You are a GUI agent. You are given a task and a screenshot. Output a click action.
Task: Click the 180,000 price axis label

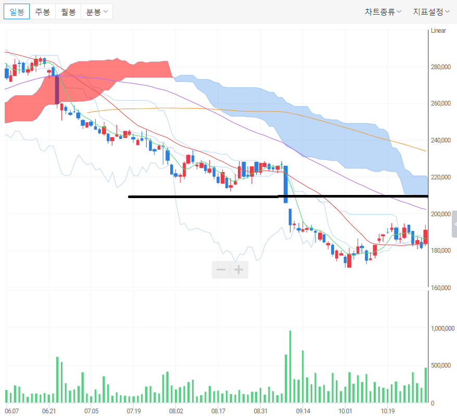[441, 251]
